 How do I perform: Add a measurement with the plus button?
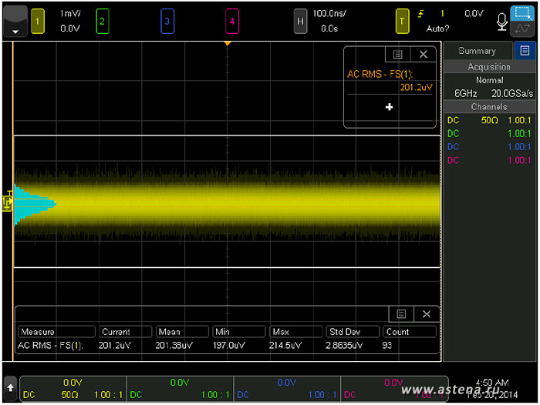click(x=389, y=107)
